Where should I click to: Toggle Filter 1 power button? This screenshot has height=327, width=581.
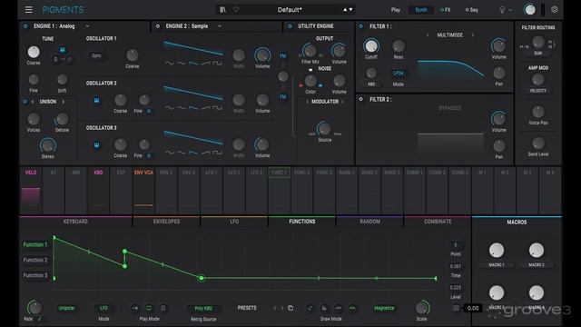coord(361,26)
